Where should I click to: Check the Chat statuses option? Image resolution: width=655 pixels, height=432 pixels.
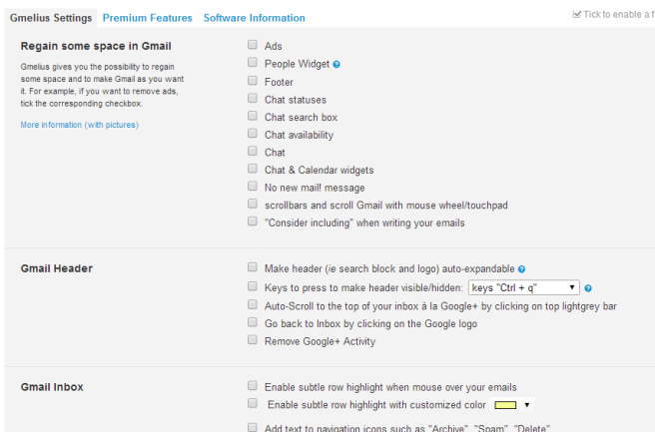(253, 98)
